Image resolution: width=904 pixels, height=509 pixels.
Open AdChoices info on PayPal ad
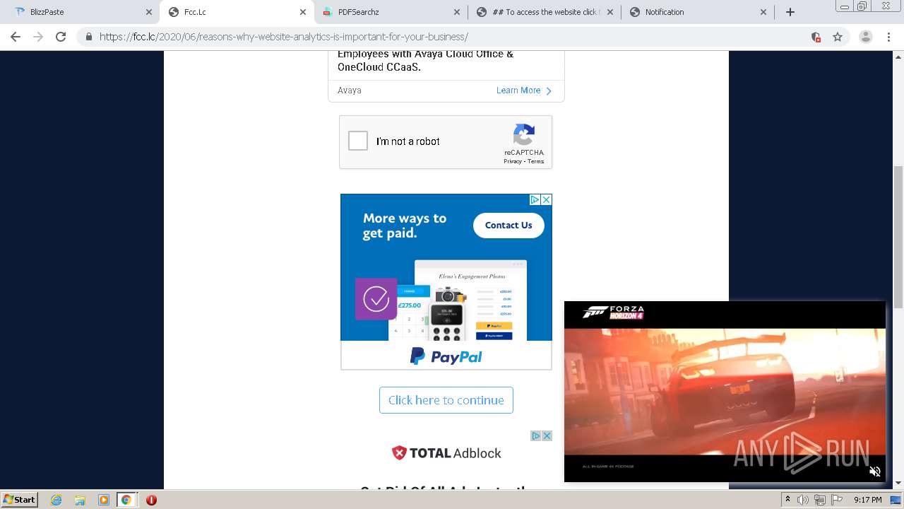[x=535, y=200]
